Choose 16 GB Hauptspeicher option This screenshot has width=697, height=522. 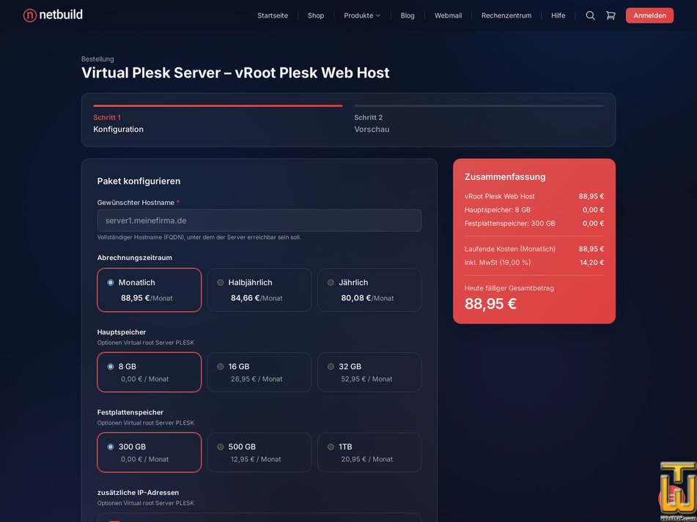[x=259, y=372]
